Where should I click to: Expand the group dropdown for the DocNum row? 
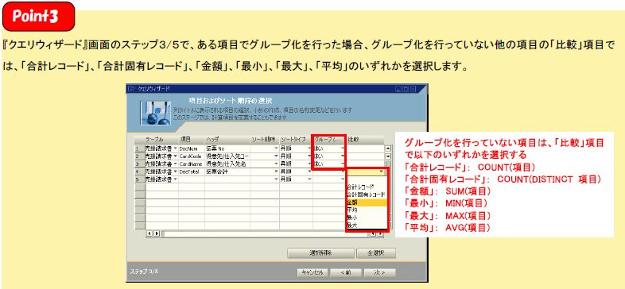[x=343, y=148]
